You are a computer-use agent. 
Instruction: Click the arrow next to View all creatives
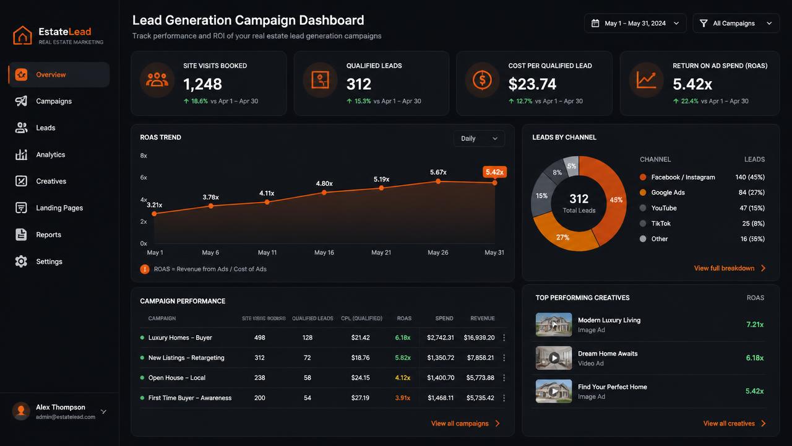coord(763,423)
